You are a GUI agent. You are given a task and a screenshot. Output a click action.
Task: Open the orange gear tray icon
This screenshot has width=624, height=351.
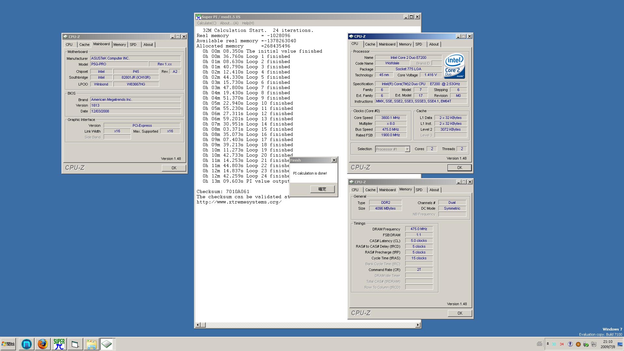click(578, 344)
